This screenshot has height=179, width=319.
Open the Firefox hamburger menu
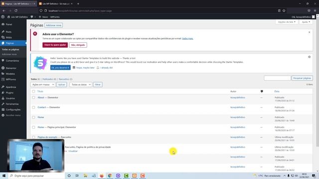[315, 10]
